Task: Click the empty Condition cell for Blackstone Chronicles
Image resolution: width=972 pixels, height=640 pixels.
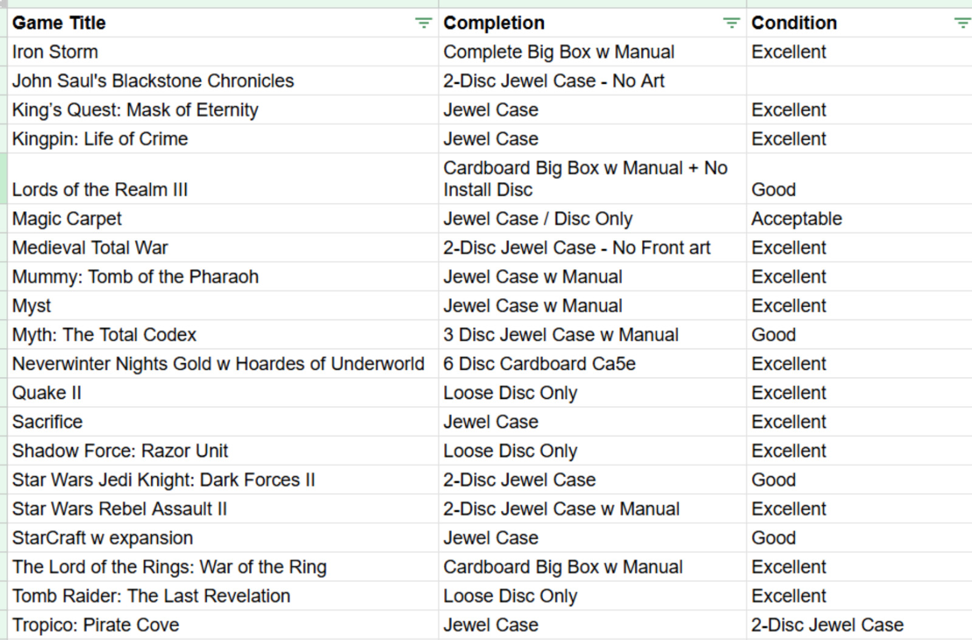Action: (860, 81)
